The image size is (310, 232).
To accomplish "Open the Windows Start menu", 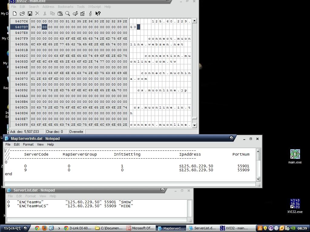I will coord(15,228).
